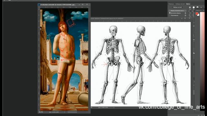Click the painting document title bar
This screenshot has height=116, width=207.
tap(64, 5)
